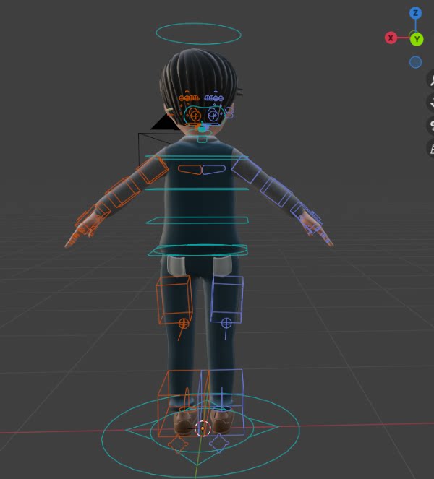
Task: Select the purple forearm box control
Action: click(x=276, y=191)
